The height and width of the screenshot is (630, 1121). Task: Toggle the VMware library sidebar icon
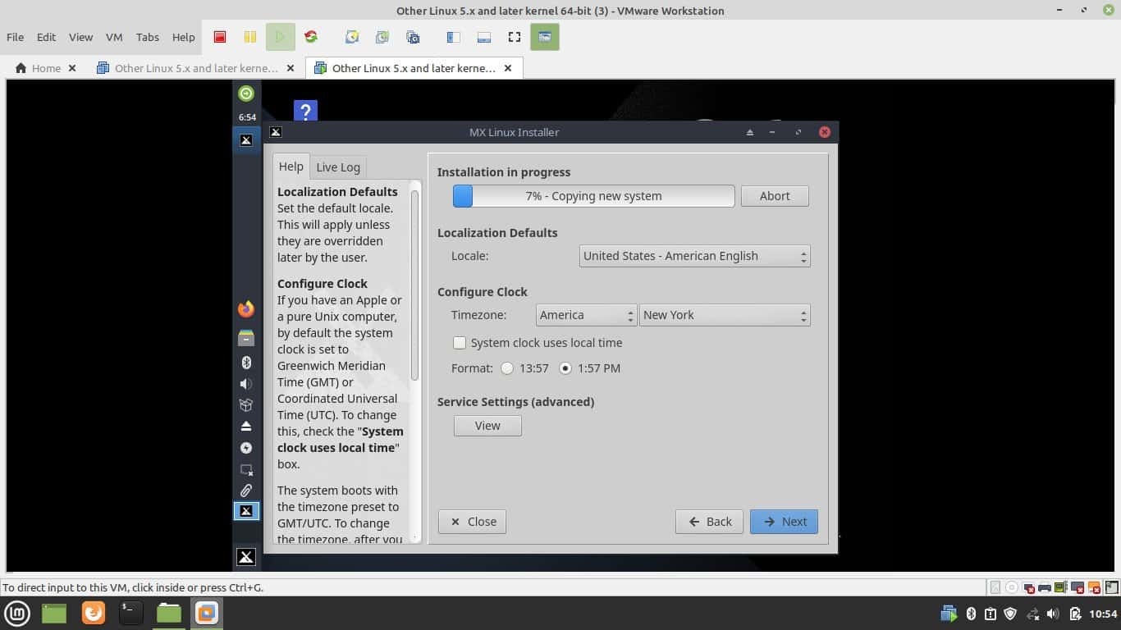453,37
